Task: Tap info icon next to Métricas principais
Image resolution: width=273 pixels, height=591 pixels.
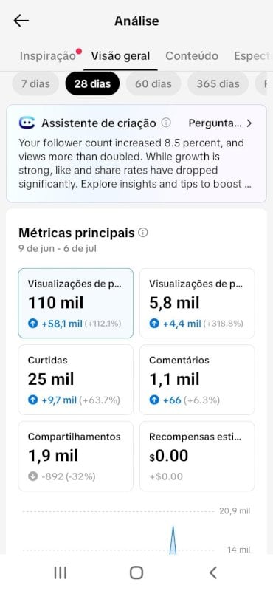Action: [x=143, y=233]
